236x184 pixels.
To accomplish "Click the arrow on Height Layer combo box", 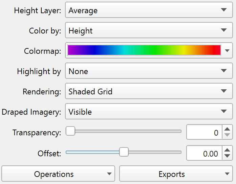I will [224, 10].
